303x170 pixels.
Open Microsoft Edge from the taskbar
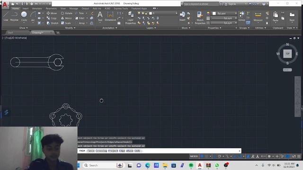[x=148, y=165]
